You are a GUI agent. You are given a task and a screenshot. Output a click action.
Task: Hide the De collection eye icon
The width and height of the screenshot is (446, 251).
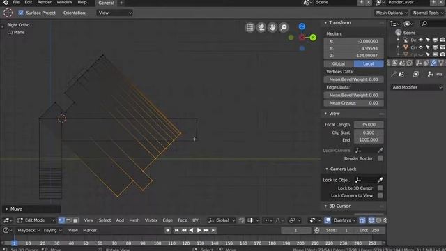point(421,40)
